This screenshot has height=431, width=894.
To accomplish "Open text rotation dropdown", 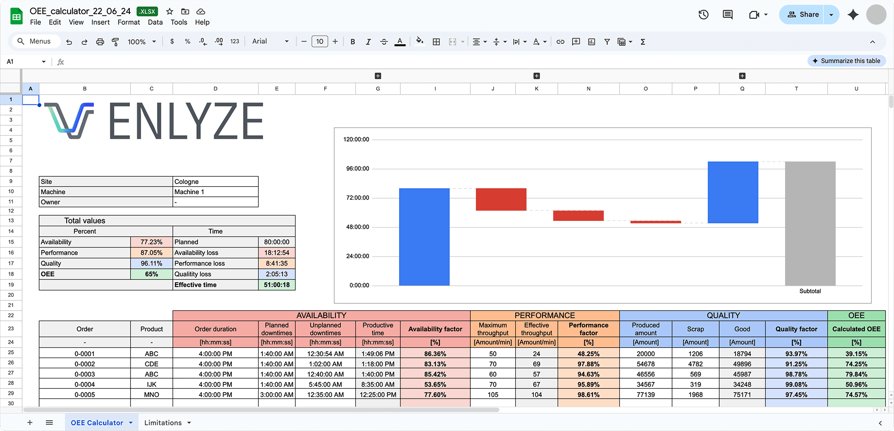I will click(540, 42).
